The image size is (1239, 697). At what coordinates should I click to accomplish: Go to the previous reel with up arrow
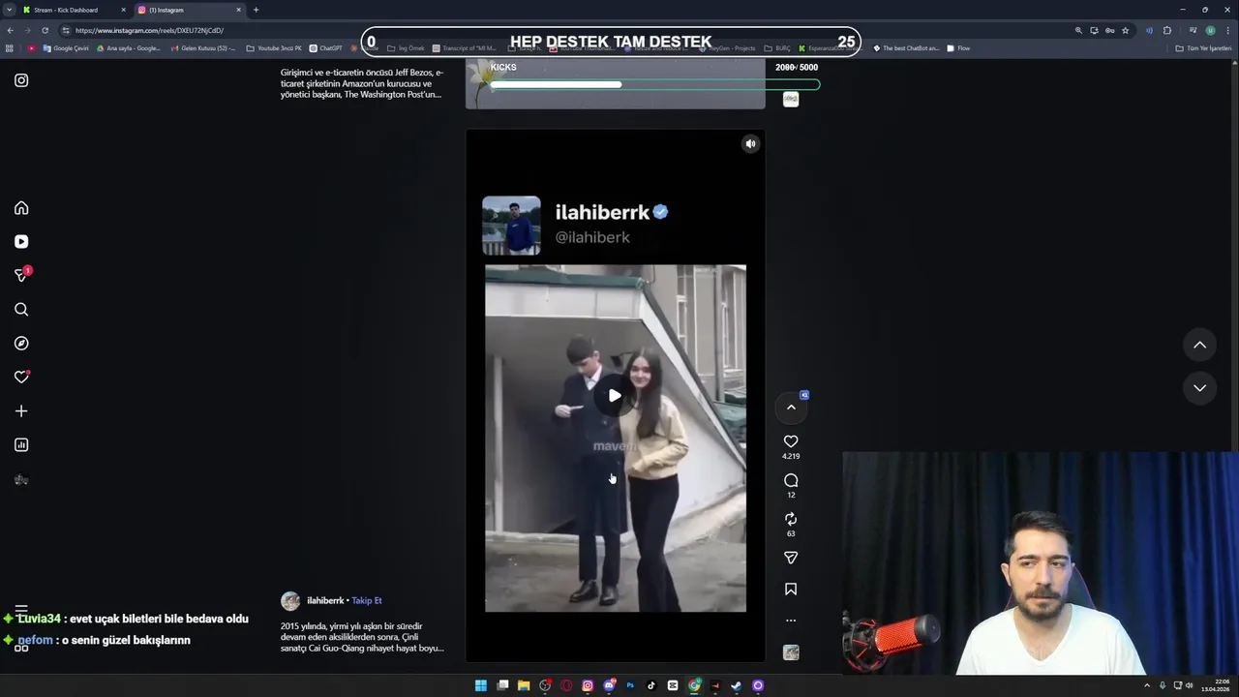tap(1199, 345)
